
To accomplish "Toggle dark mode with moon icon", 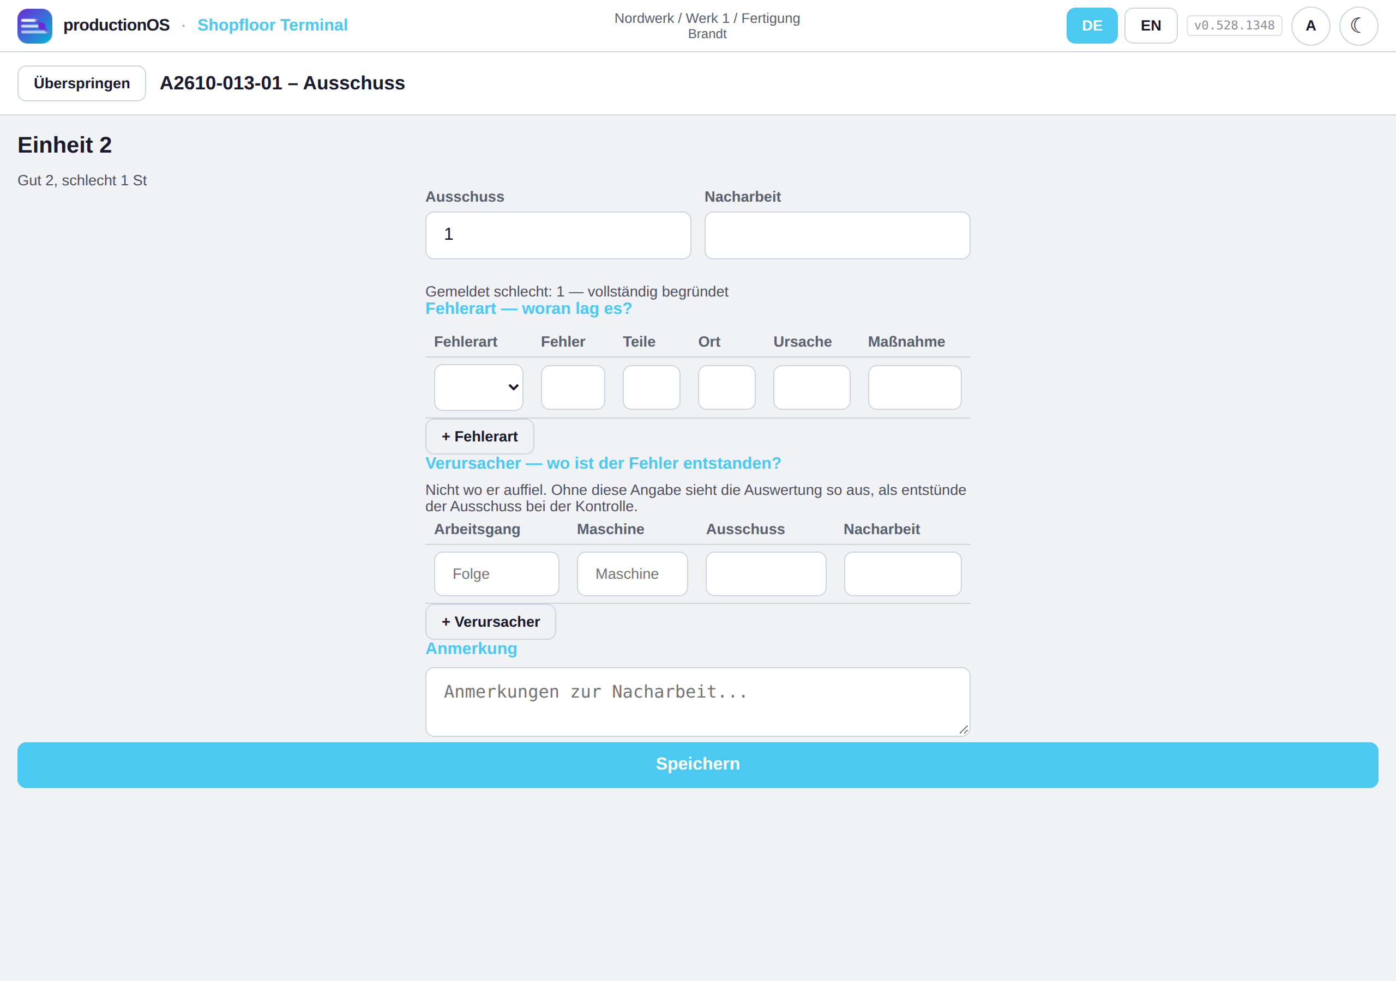I will [1358, 26].
